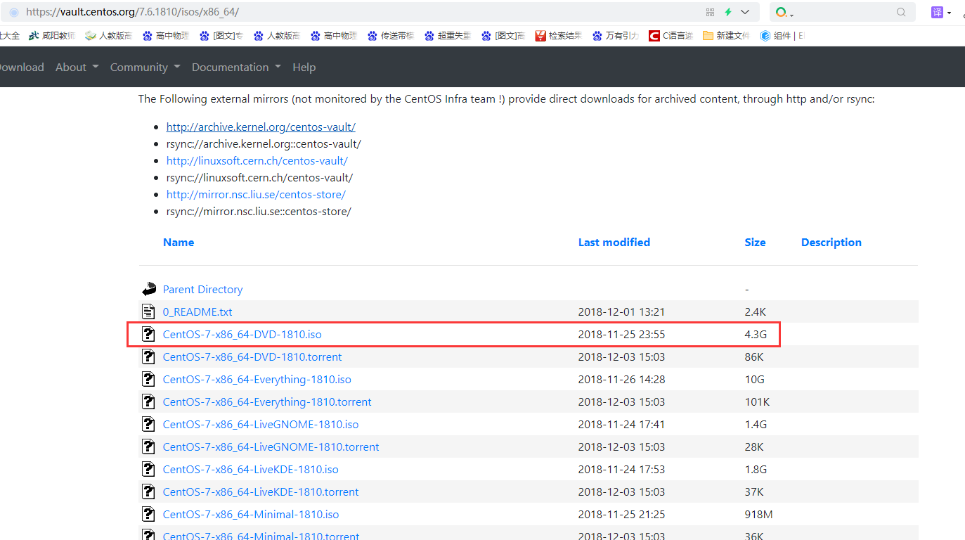Open the 检索结果 bookmark

click(x=558, y=36)
